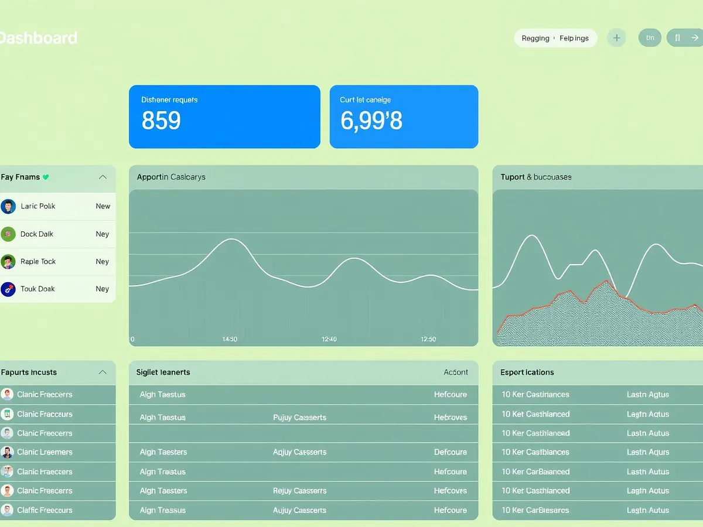Collapse the Fay Fnams panel
The width and height of the screenshot is (703, 527).
tap(103, 176)
